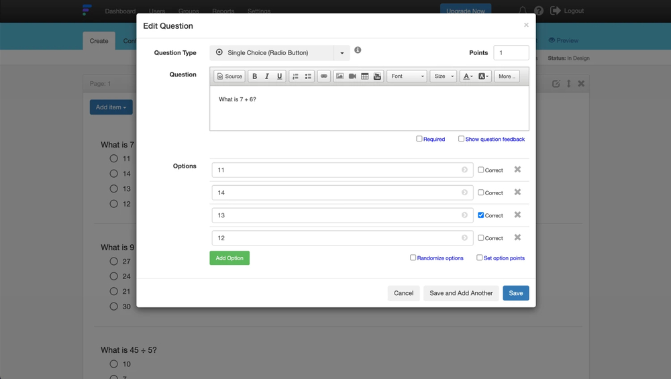Remove option 14
Image resolution: width=671 pixels, height=379 pixels.
pos(517,192)
